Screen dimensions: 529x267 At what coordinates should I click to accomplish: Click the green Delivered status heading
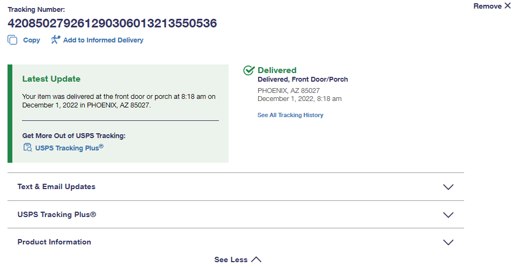277,70
